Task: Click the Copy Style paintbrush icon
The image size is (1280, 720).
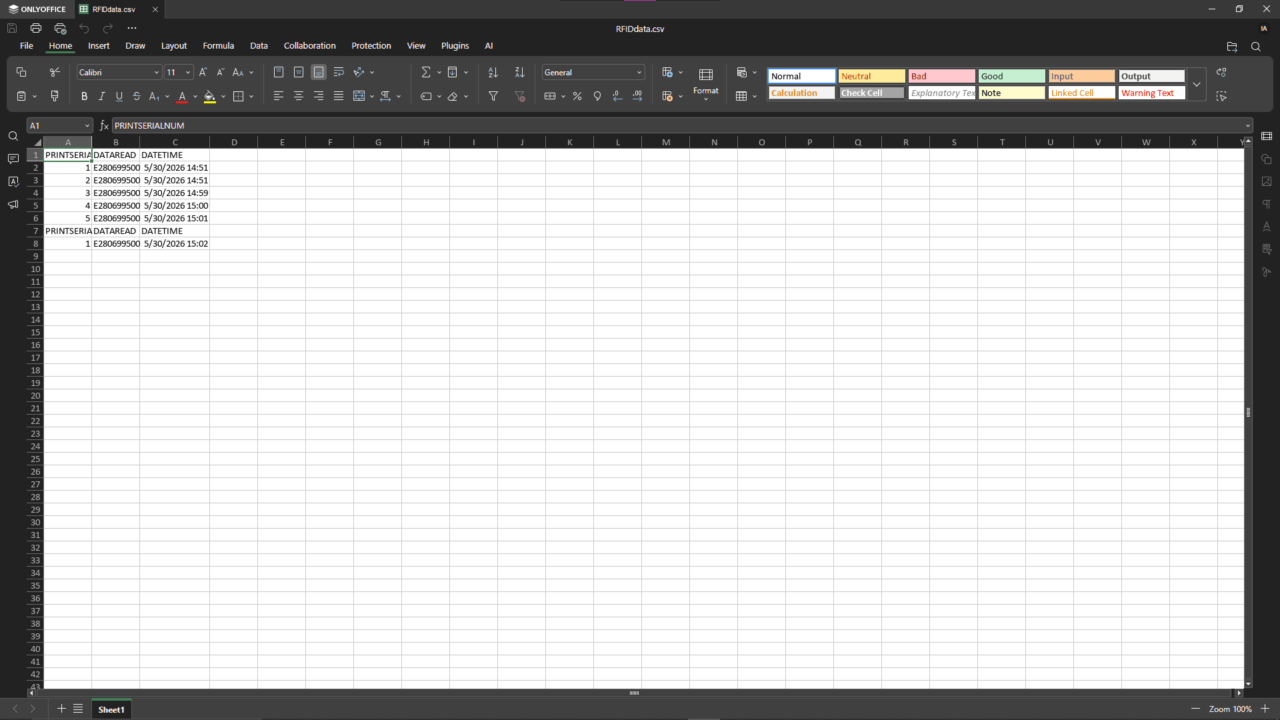Action: click(55, 96)
